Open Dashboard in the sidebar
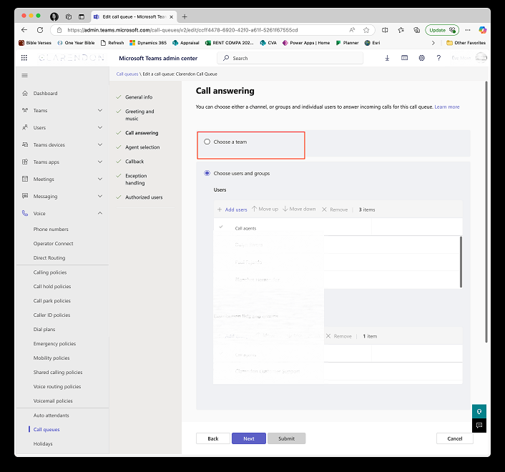The height and width of the screenshot is (472, 505). click(45, 94)
